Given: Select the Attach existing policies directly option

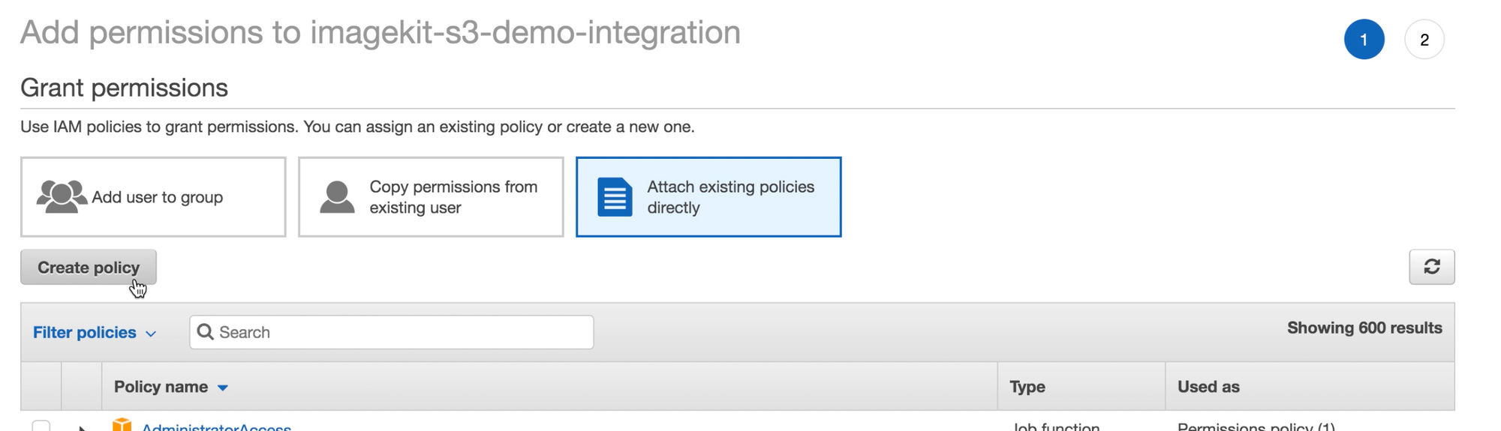Looking at the screenshot, I should tap(708, 197).
